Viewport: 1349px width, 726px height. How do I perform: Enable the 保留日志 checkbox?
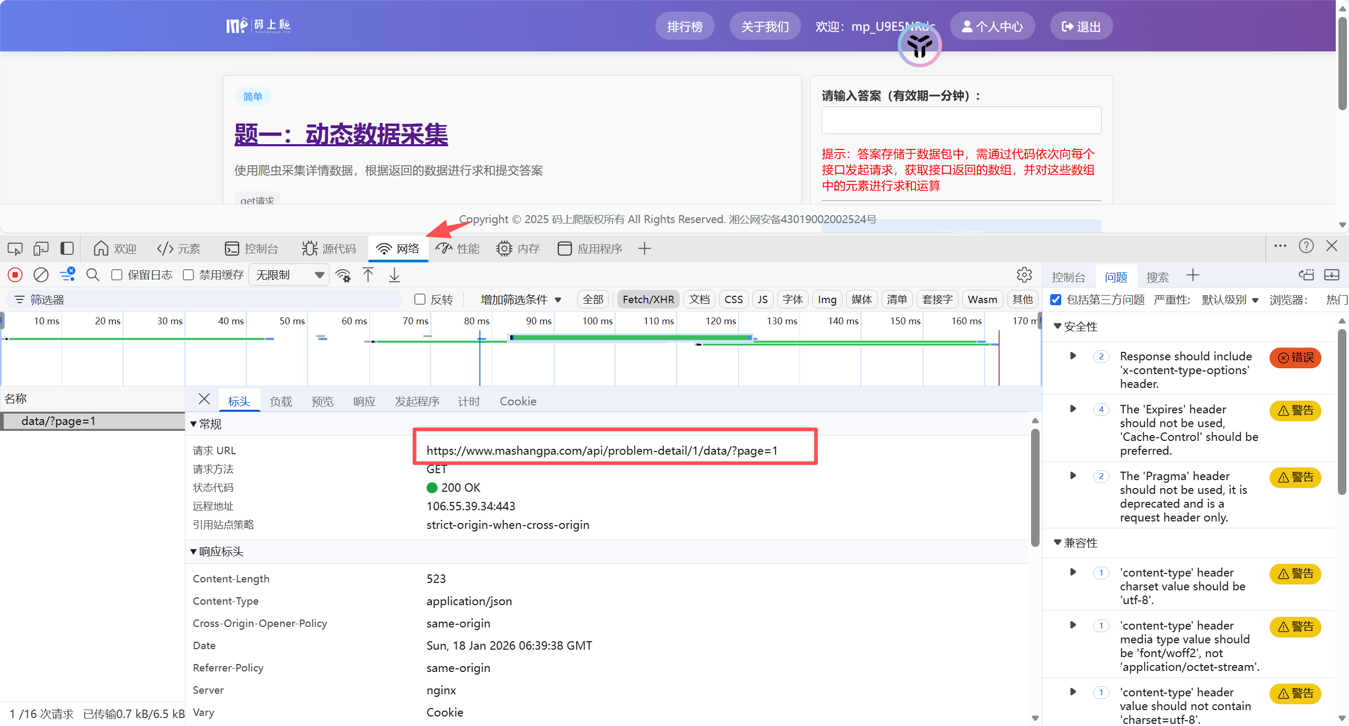point(117,275)
